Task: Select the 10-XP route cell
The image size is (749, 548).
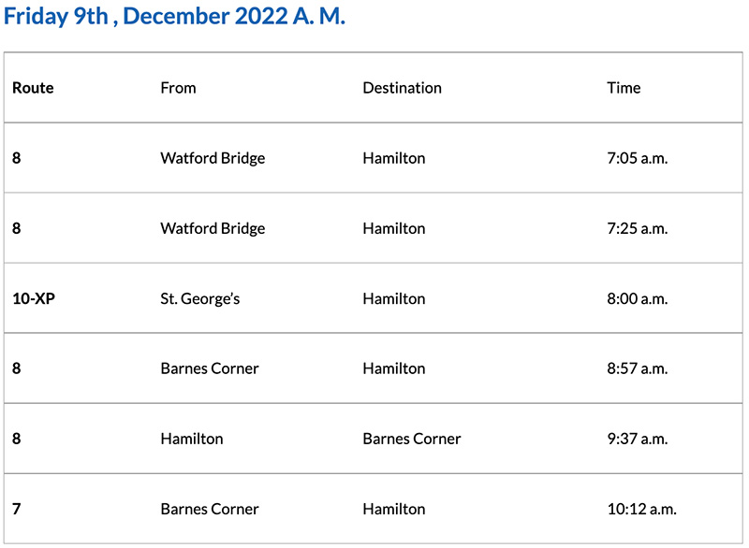Action: [x=35, y=298]
